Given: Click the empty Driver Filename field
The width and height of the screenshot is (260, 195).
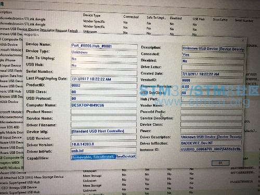Looking at the screenshot, I should tap(104, 125).
